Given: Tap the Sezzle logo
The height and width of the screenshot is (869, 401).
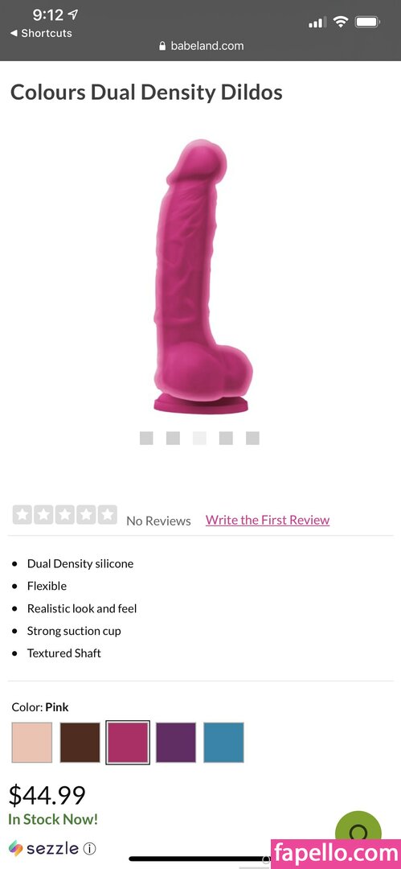Looking at the screenshot, I should coord(43,849).
